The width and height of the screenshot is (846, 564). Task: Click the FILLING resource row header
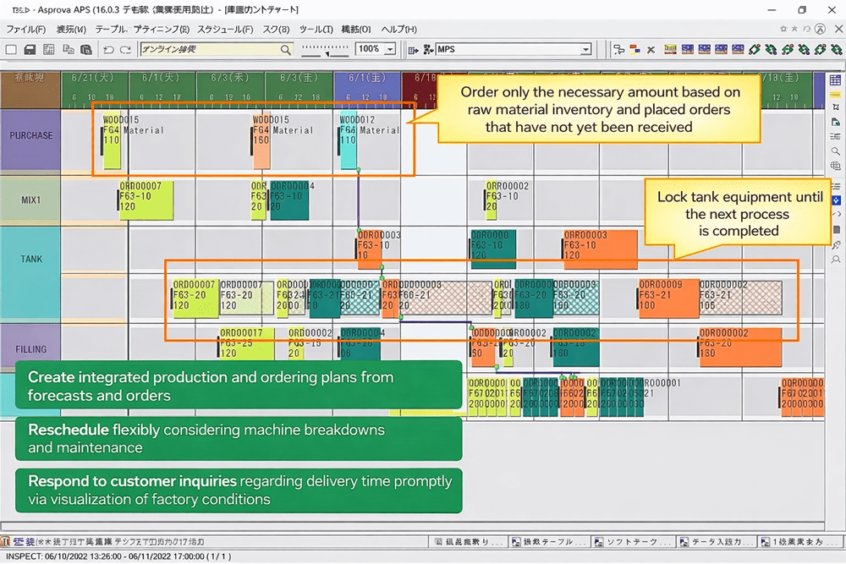(x=30, y=348)
